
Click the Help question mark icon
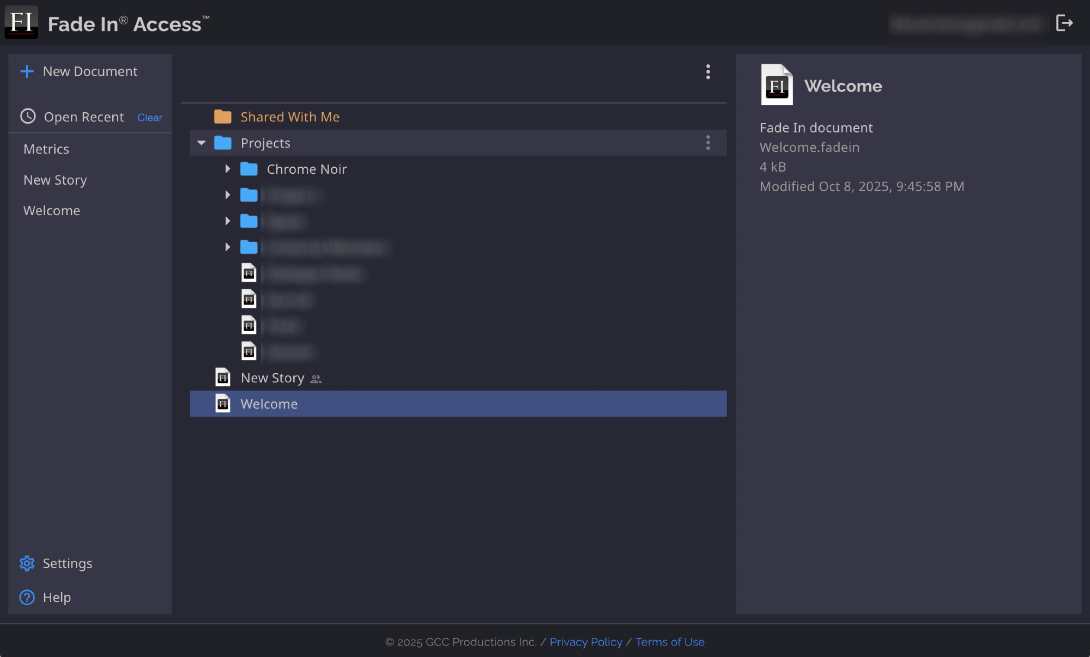click(x=27, y=598)
